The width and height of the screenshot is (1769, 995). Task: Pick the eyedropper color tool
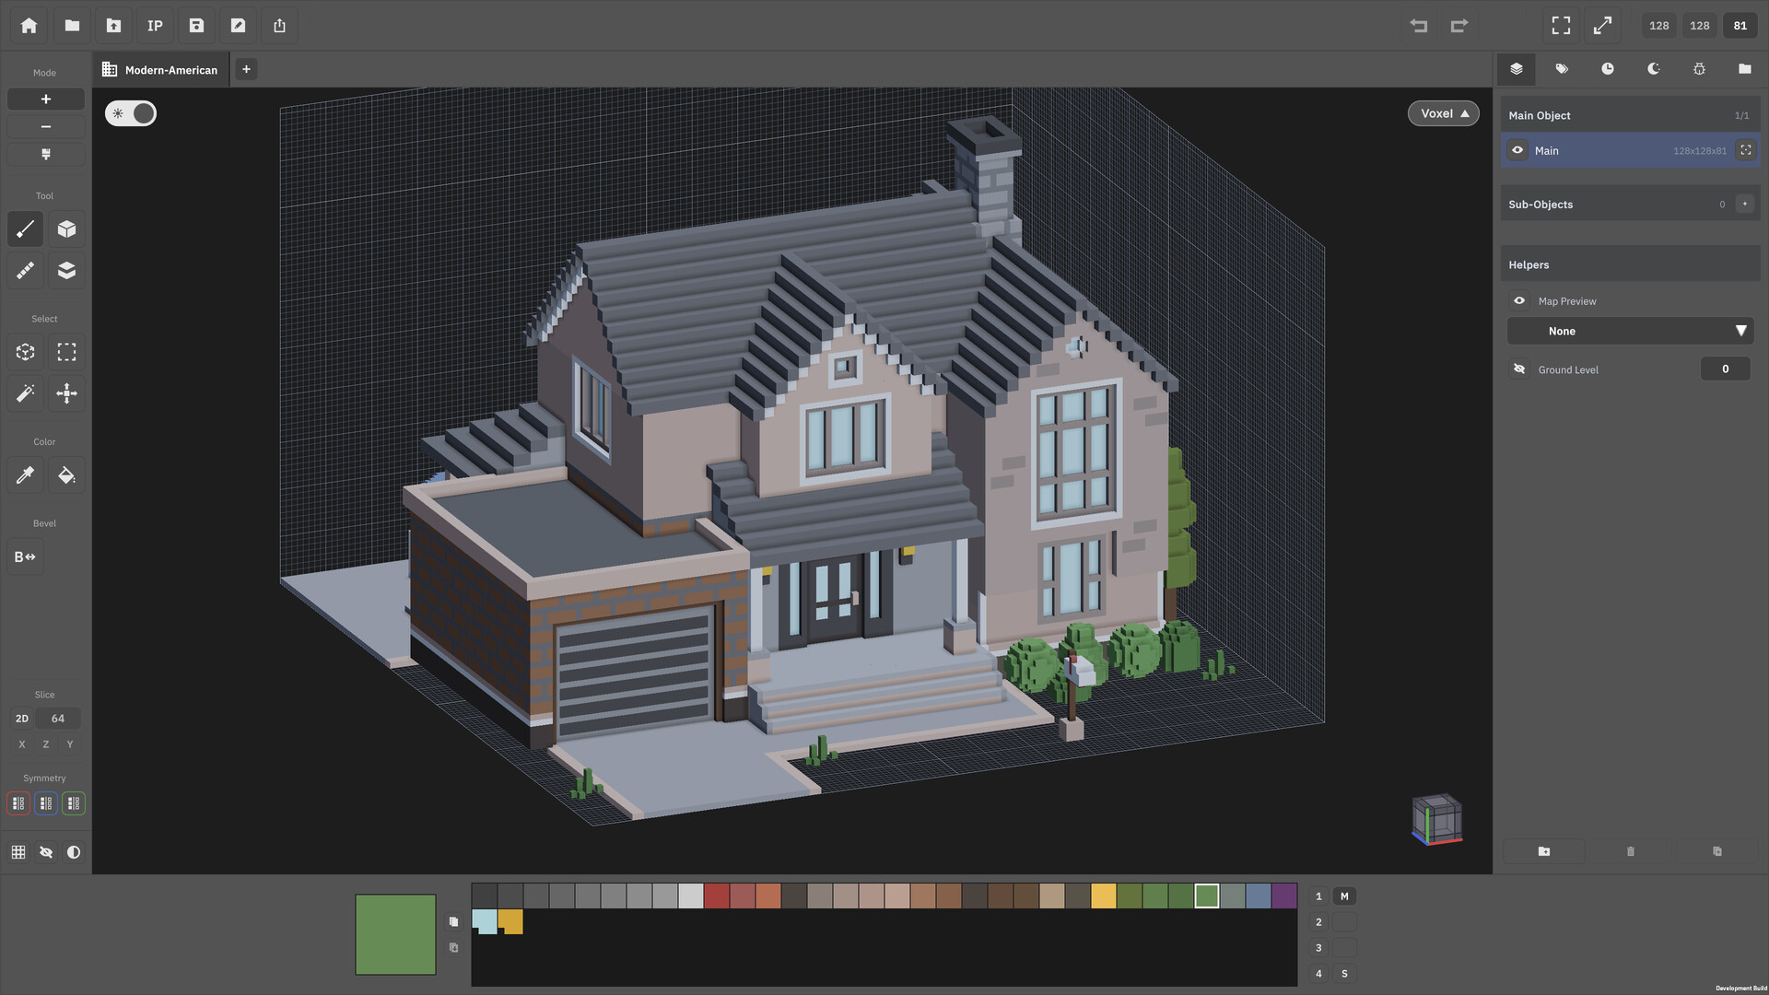25,475
